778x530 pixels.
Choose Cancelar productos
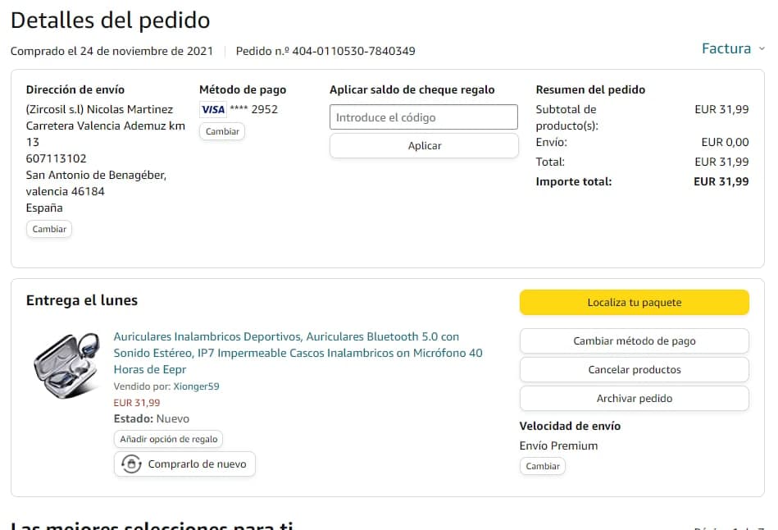tap(634, 370)
